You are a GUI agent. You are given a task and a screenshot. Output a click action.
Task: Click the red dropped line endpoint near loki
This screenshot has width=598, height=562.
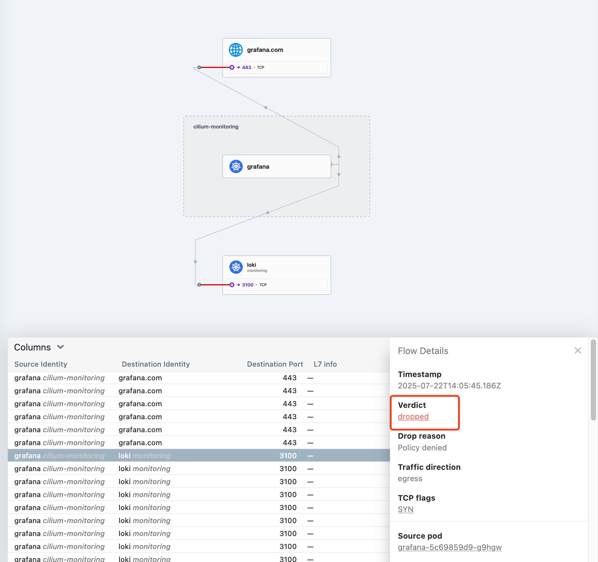click(199, 285)
